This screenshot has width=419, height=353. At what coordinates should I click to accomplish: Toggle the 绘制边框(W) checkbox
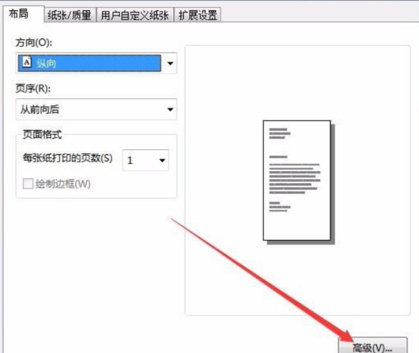[x=28, y=184]
